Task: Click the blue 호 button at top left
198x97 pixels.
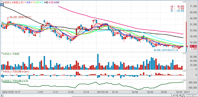Action: 2,5
